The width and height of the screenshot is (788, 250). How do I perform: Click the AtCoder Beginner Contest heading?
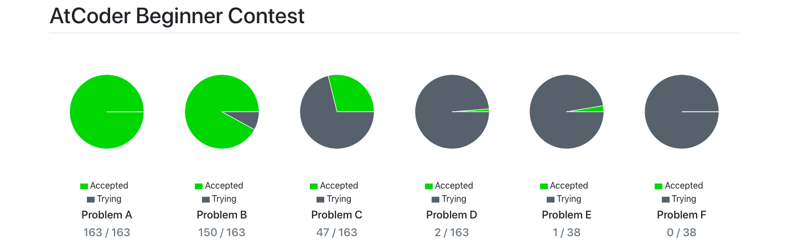tap(177, 17)
